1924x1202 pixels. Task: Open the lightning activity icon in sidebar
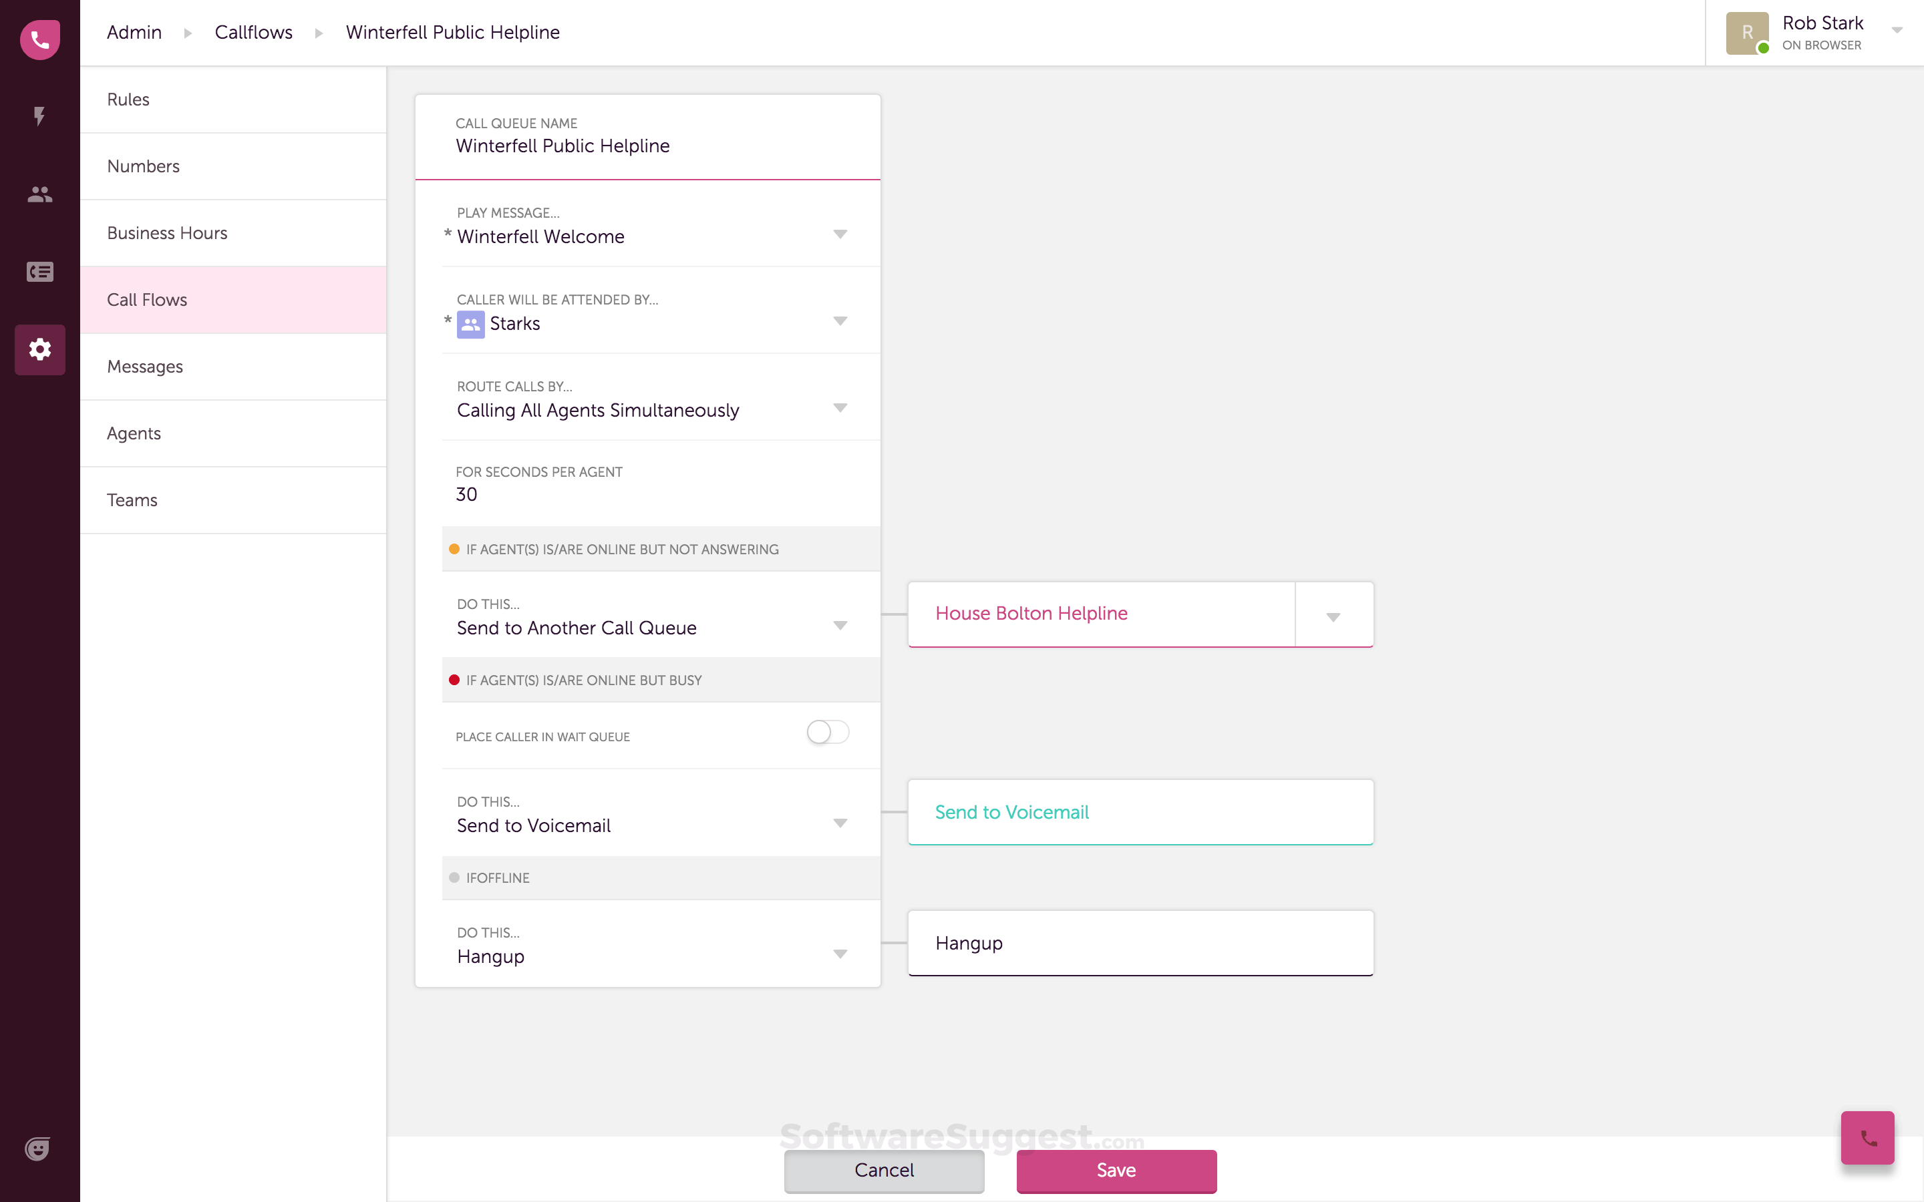click(x=40, y=116)
